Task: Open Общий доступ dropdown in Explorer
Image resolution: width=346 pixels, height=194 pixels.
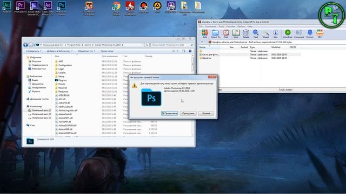Action: 86,51
